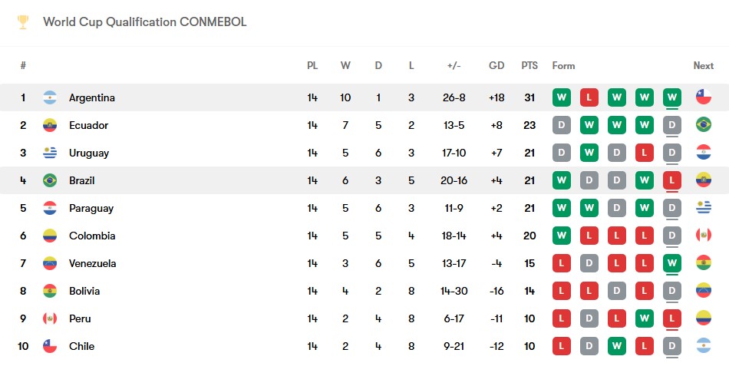The height and width of the screenshot is (376, 729).
Task: Click the gold trophy icon beside the title
Action: pos(23,22)
